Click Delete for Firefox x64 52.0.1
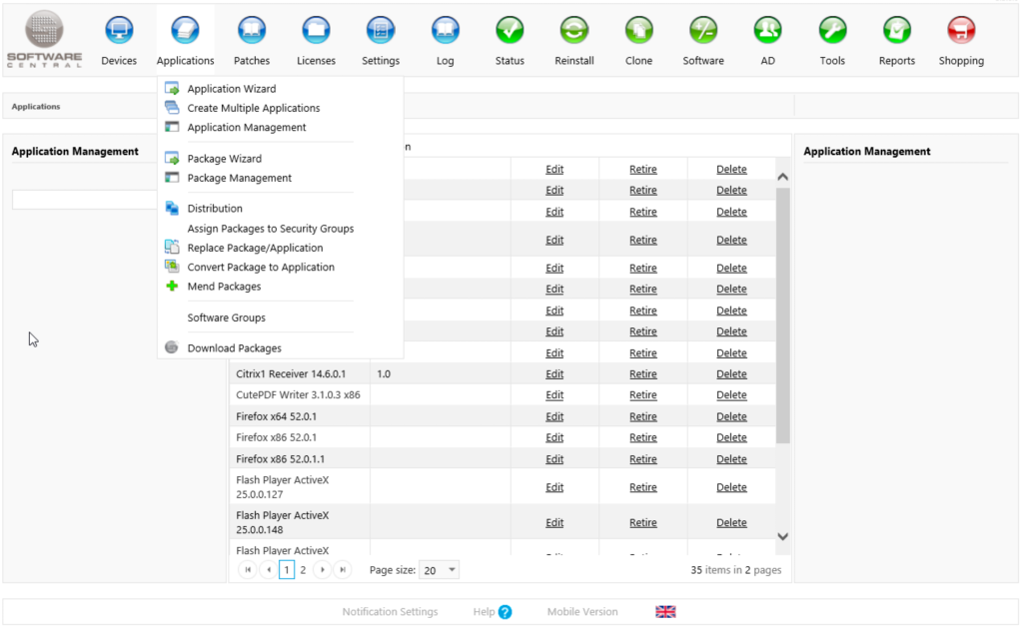This screenshot has height=629, width=1023. tap(731, 416)
